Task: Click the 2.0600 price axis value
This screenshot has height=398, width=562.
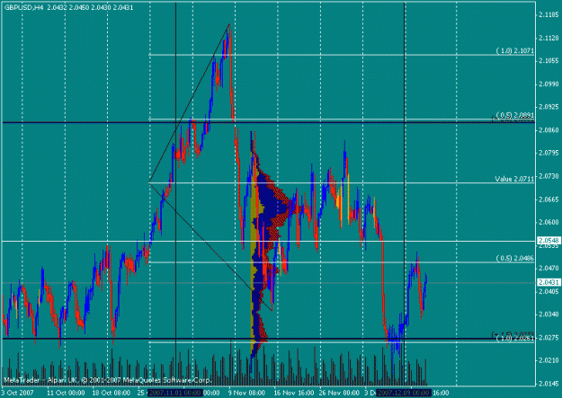Action: [x=549, y=222]
